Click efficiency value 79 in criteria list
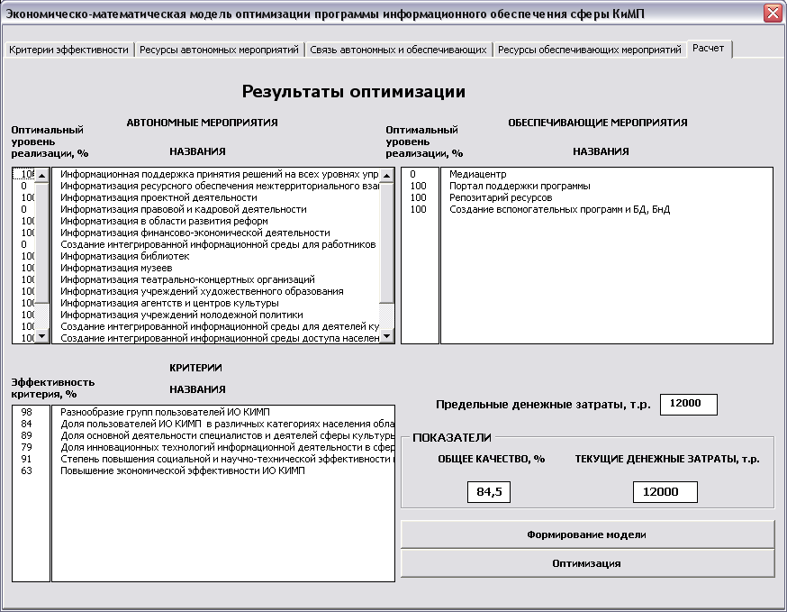This screenshot has width=787, height=612. click(x=31, y=447)
